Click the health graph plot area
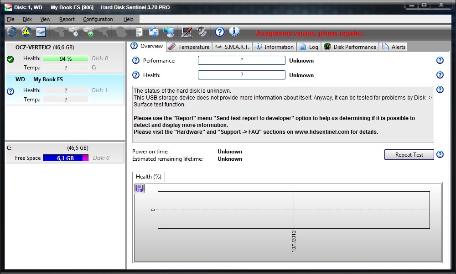 294,210
